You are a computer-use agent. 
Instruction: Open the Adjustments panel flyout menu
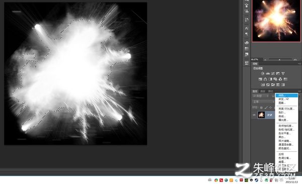[x=299, y=64]
